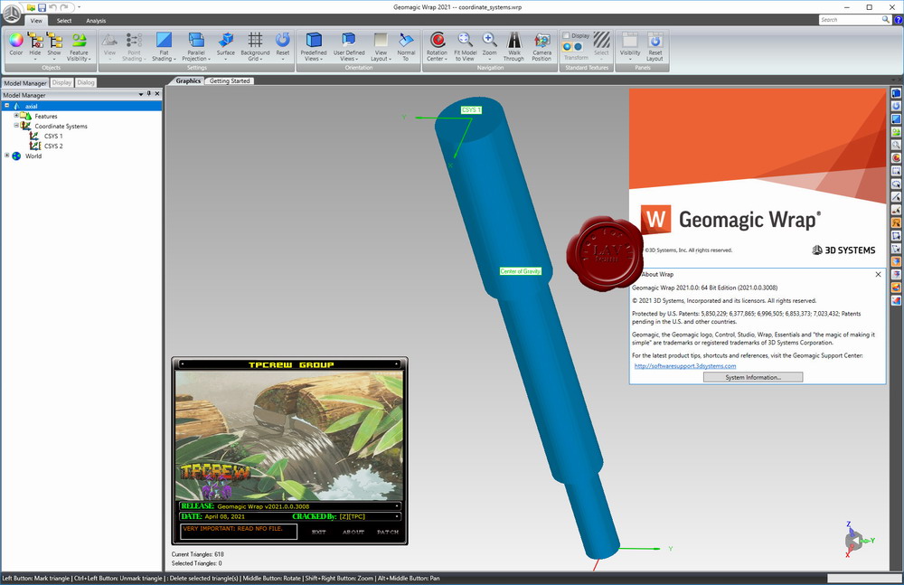Open the Show objects dropdown
904x585 pixels.
coord(54,46)
